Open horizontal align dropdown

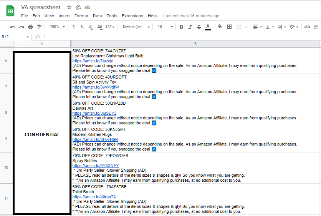click(257, 27)
